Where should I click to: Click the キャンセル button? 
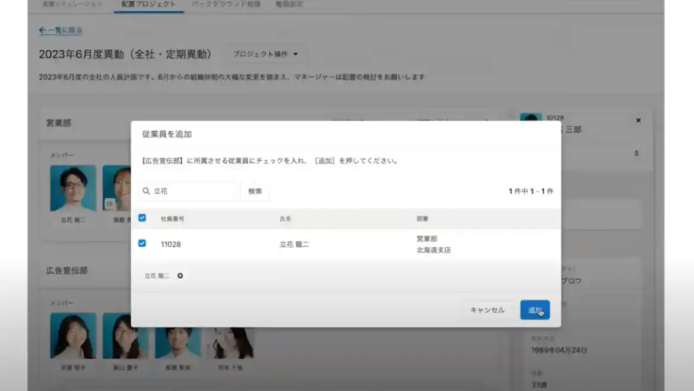(x=487, y=310)
